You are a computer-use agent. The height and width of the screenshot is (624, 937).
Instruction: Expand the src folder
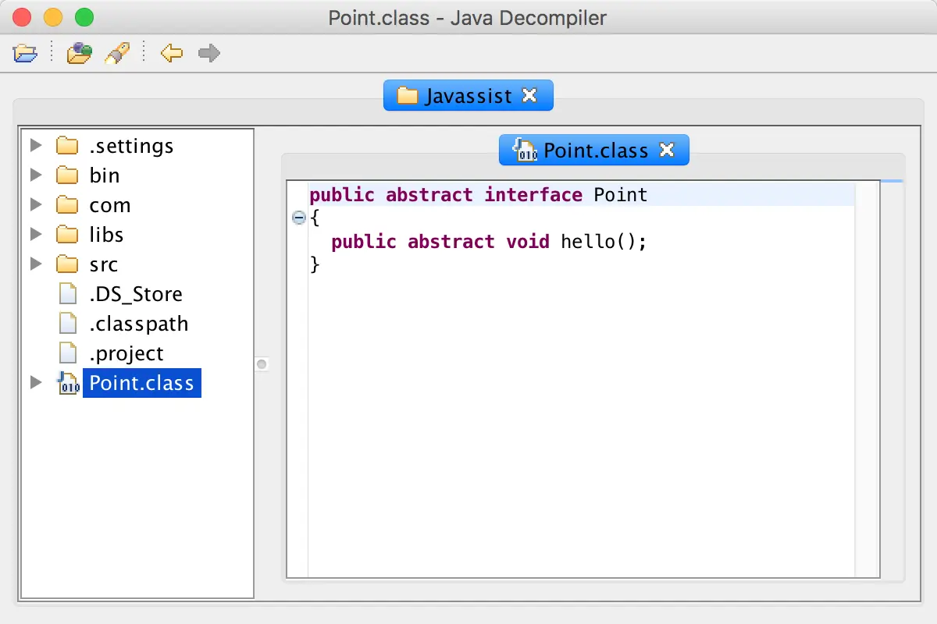click(x=36, y=264)
